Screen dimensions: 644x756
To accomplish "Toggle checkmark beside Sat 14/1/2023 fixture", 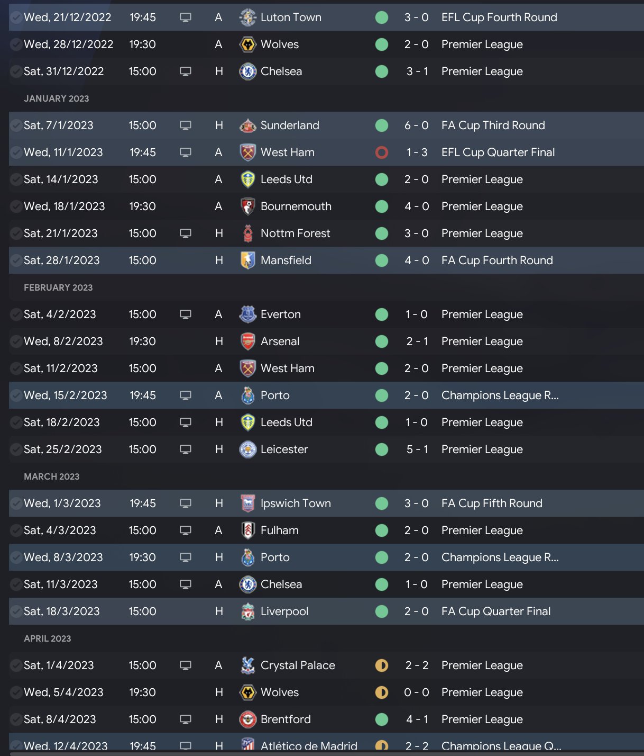I will point(16,179).
